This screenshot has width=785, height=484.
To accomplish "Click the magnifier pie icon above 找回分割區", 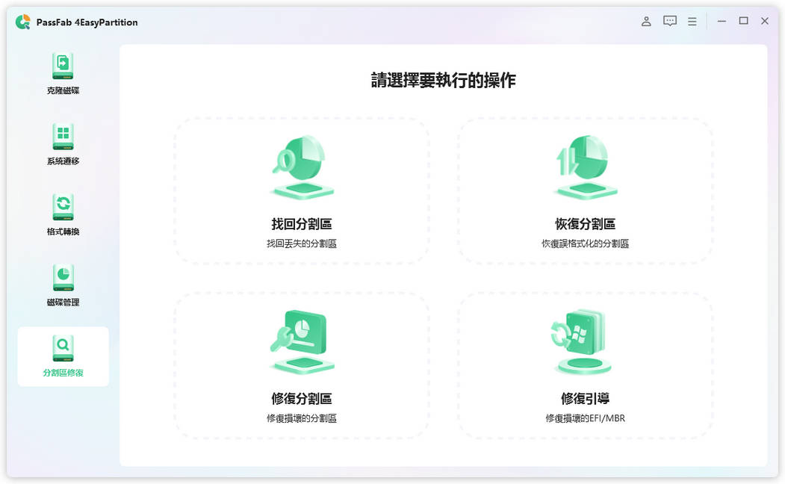I will (x=301, y=164).
